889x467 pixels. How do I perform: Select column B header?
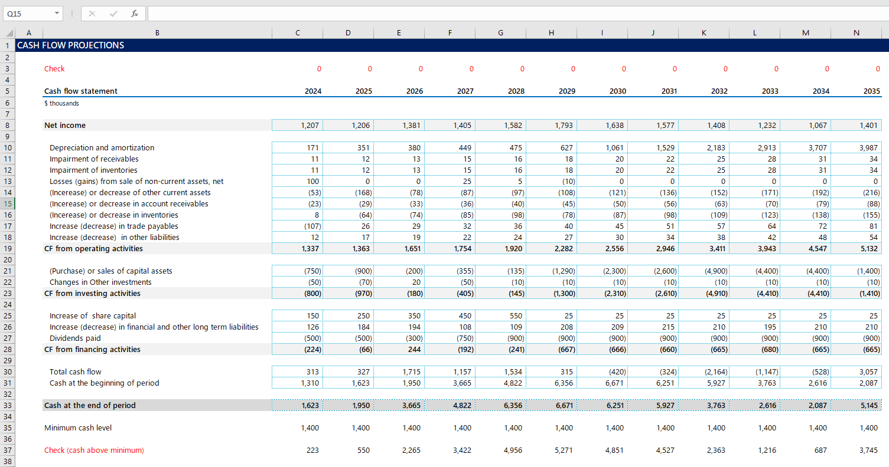(157, 33)
